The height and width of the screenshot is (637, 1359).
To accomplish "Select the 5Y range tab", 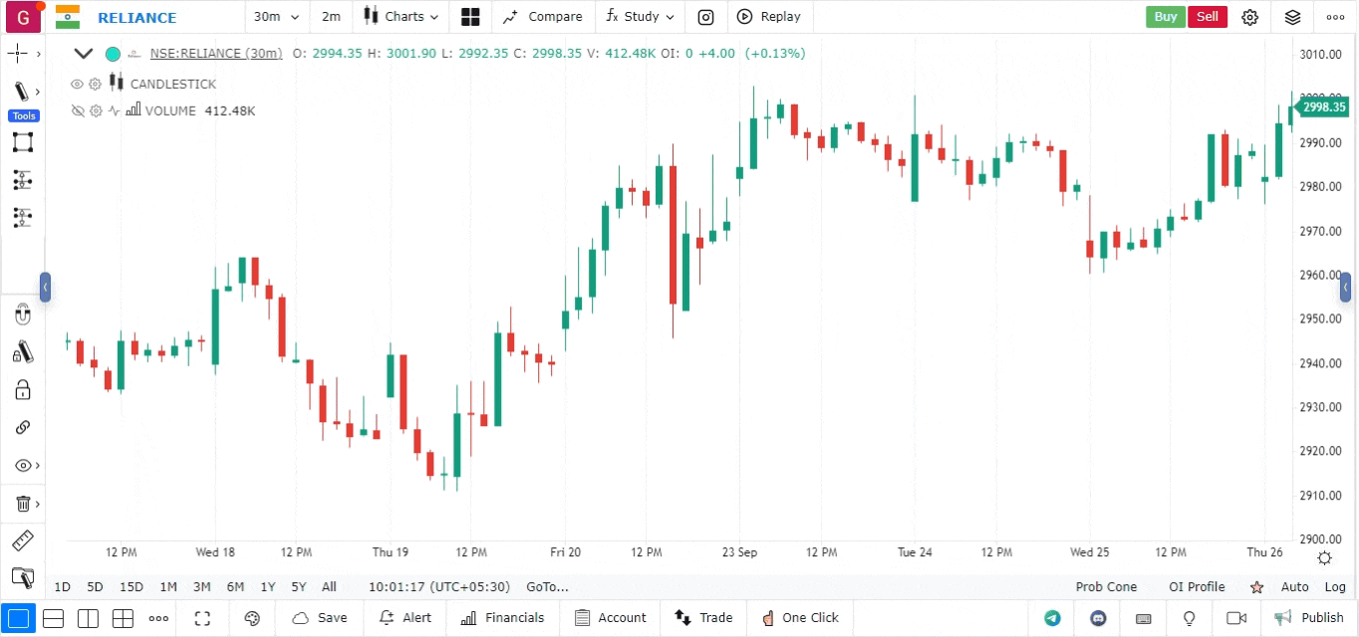I will pos(298,587).
